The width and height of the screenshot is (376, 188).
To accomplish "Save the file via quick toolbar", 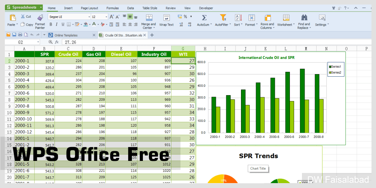I will (x=14, y=35).
